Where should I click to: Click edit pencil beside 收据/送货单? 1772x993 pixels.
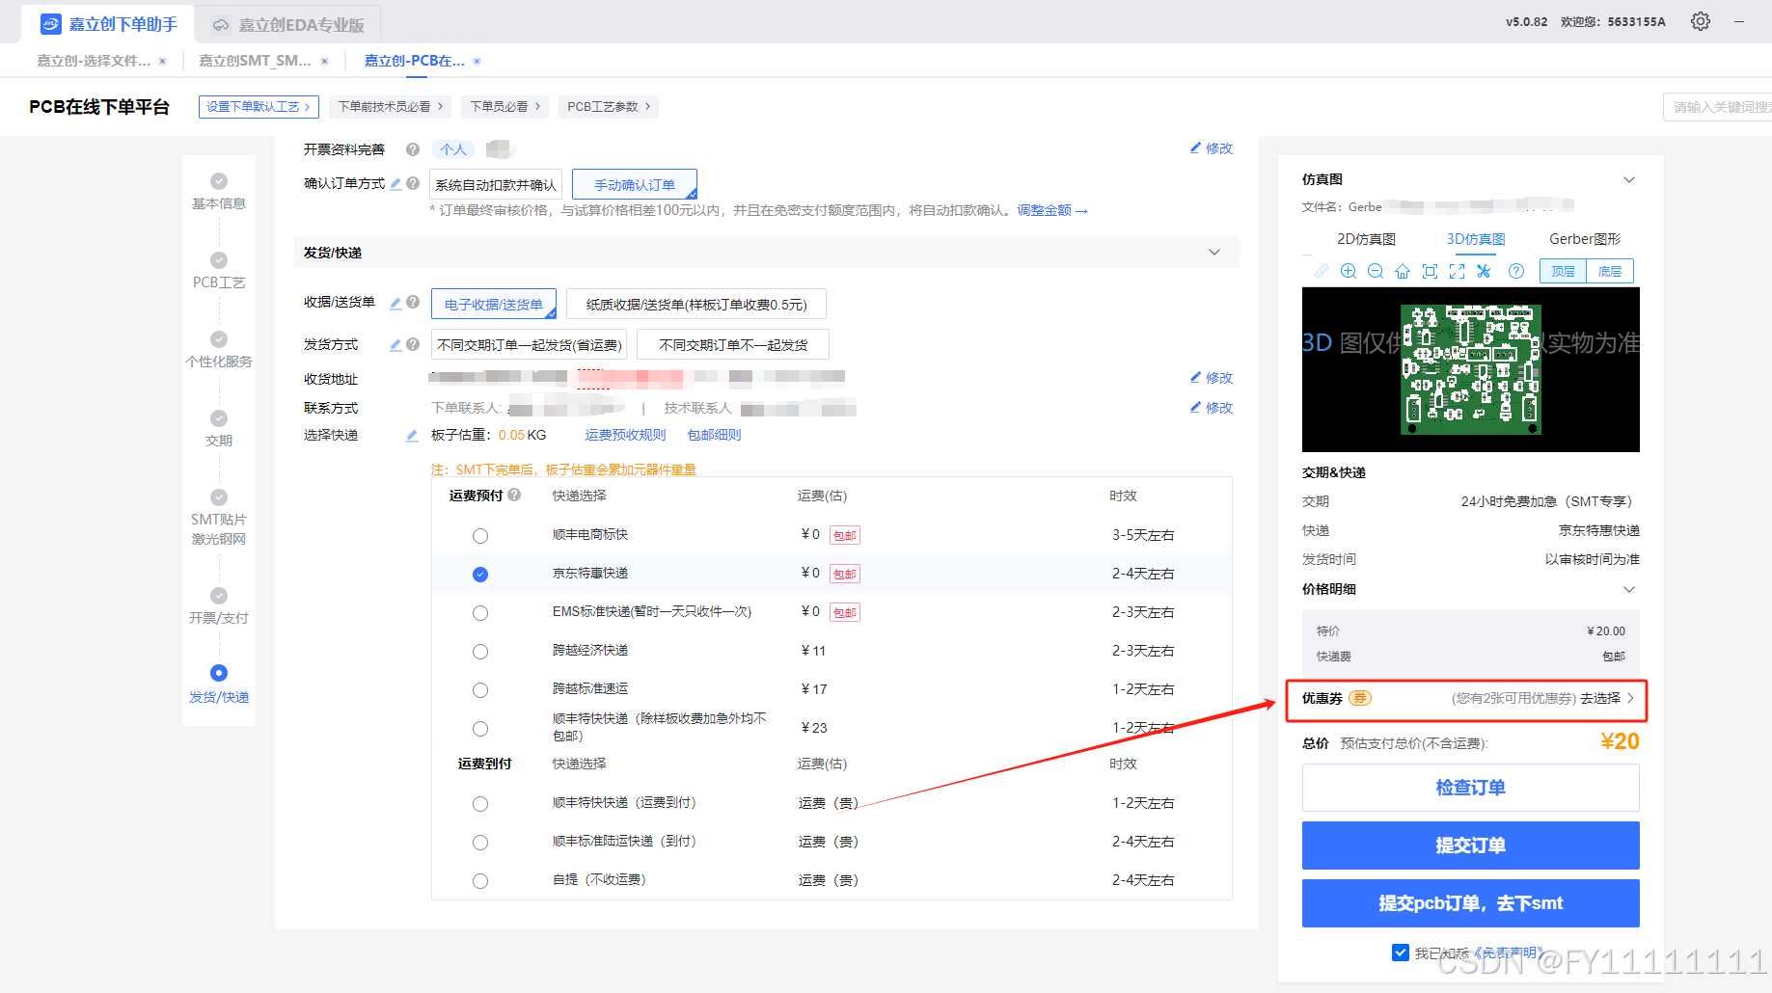click(395, 303)
